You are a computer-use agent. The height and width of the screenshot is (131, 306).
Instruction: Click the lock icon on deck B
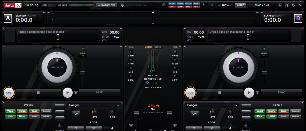coord(257,92)
